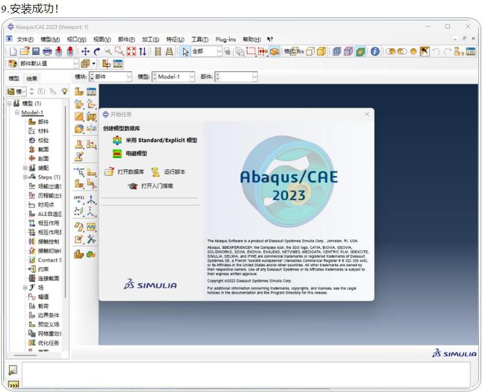
Task: Collapse the Model-1 tree node
Action: (17, 113)
